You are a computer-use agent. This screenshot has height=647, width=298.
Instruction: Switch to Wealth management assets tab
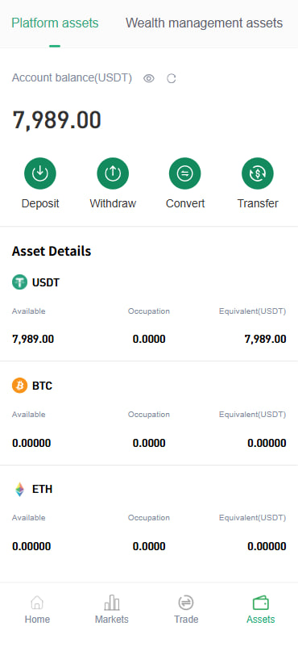pyautogui.click(x=204, y=23)
